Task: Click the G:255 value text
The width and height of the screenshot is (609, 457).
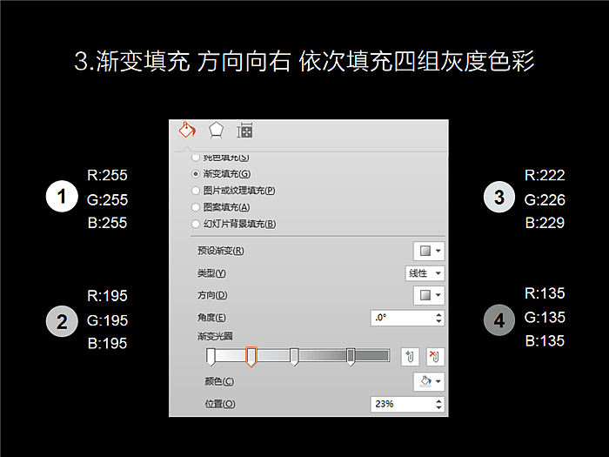Action: 107,199
